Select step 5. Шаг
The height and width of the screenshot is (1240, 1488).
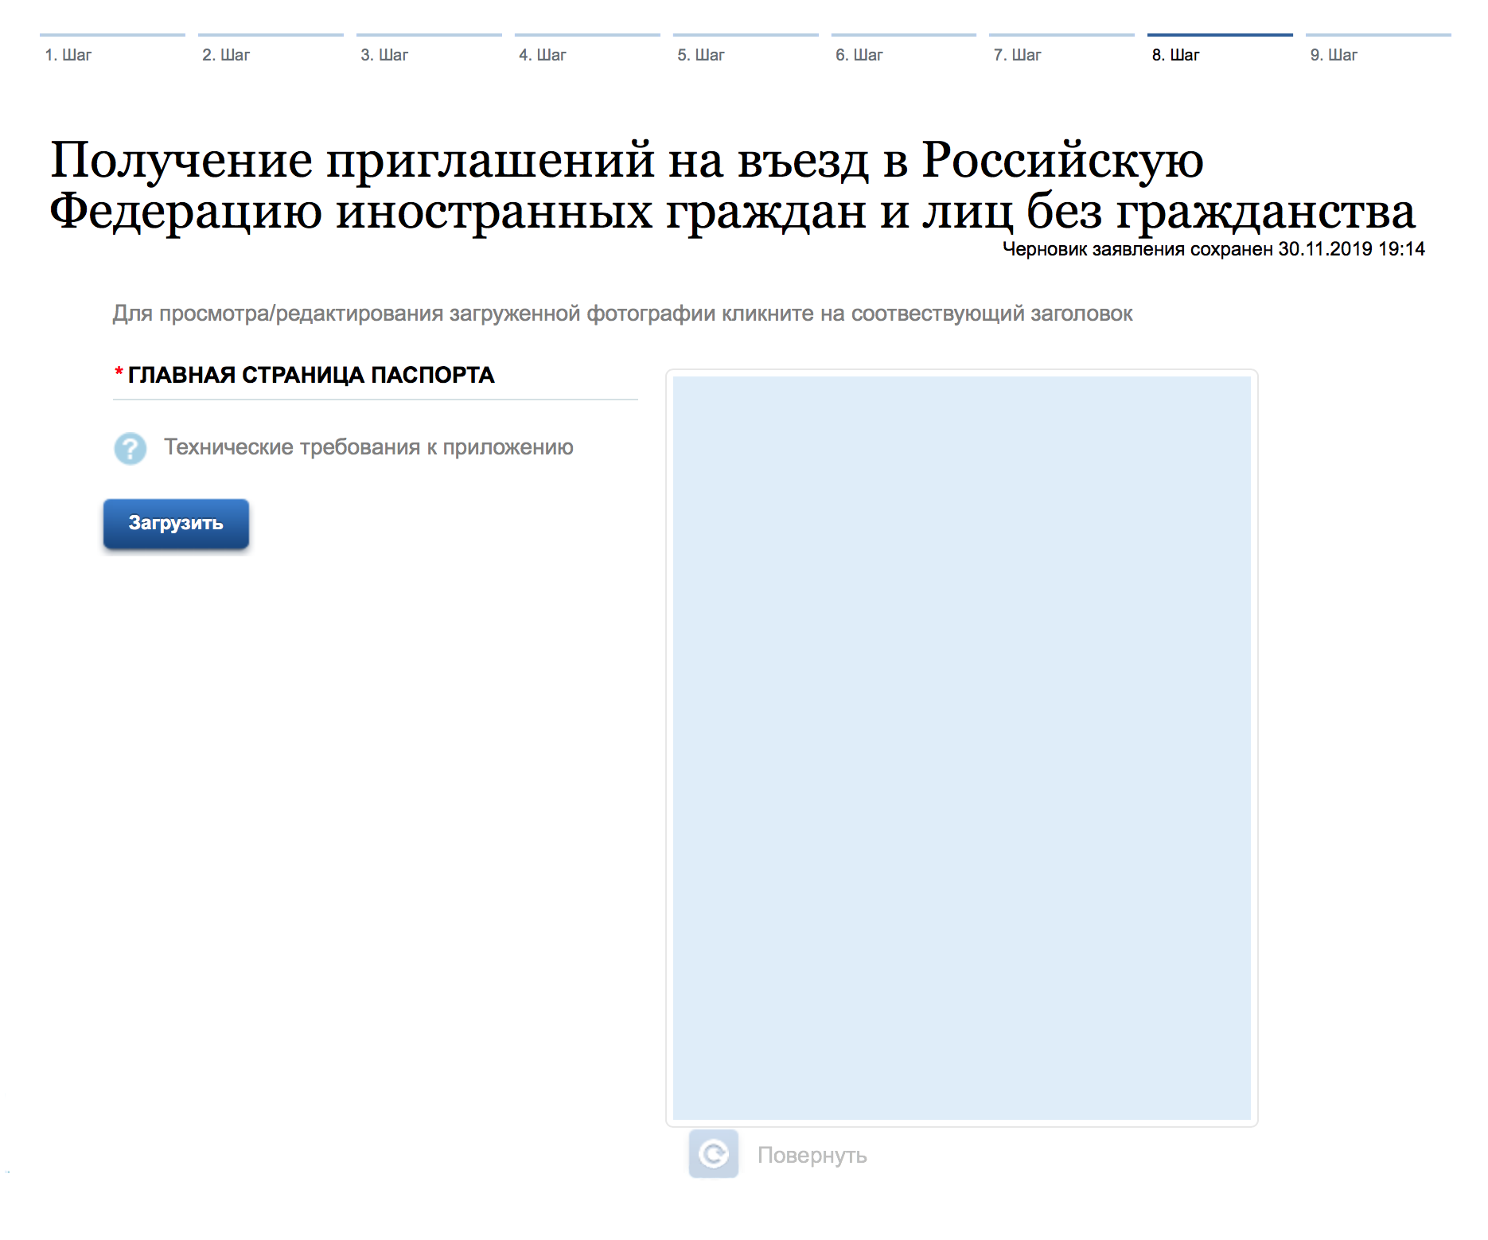click(701, 55)
